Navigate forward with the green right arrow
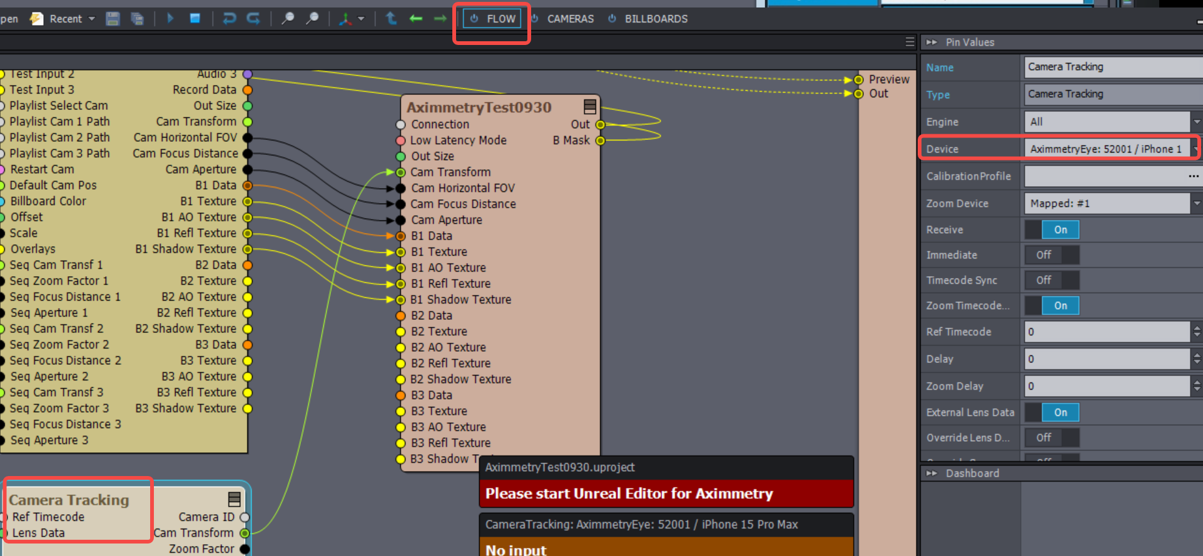Screen dimensions: 1203x556 (440, 19)
